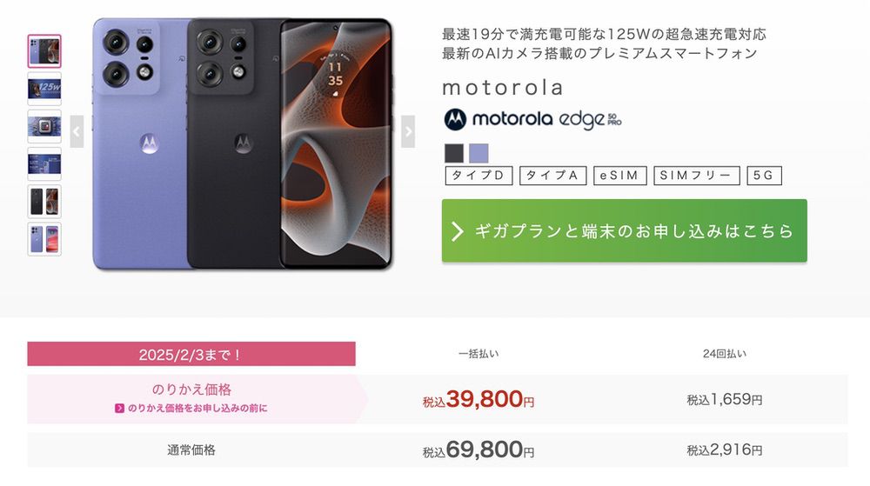Open the first thumbnail showing both phones
This screenshot has width=870, height=486.
tap(44, 51)
